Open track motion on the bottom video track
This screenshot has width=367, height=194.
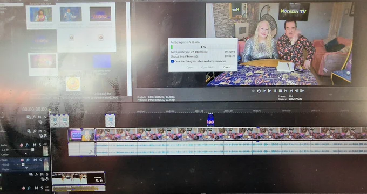tap(31, 174)
